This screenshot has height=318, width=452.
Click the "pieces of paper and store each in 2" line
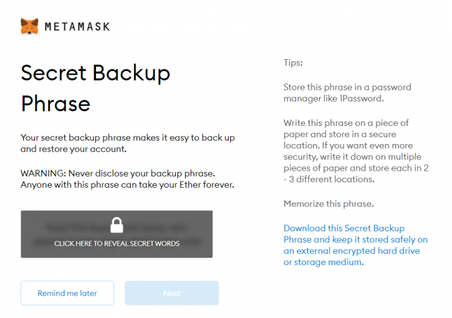pos(355,168)
